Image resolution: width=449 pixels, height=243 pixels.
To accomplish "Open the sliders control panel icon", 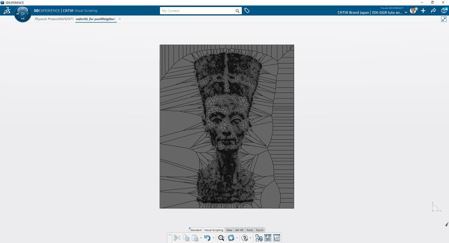I will [x=268, y=238].
